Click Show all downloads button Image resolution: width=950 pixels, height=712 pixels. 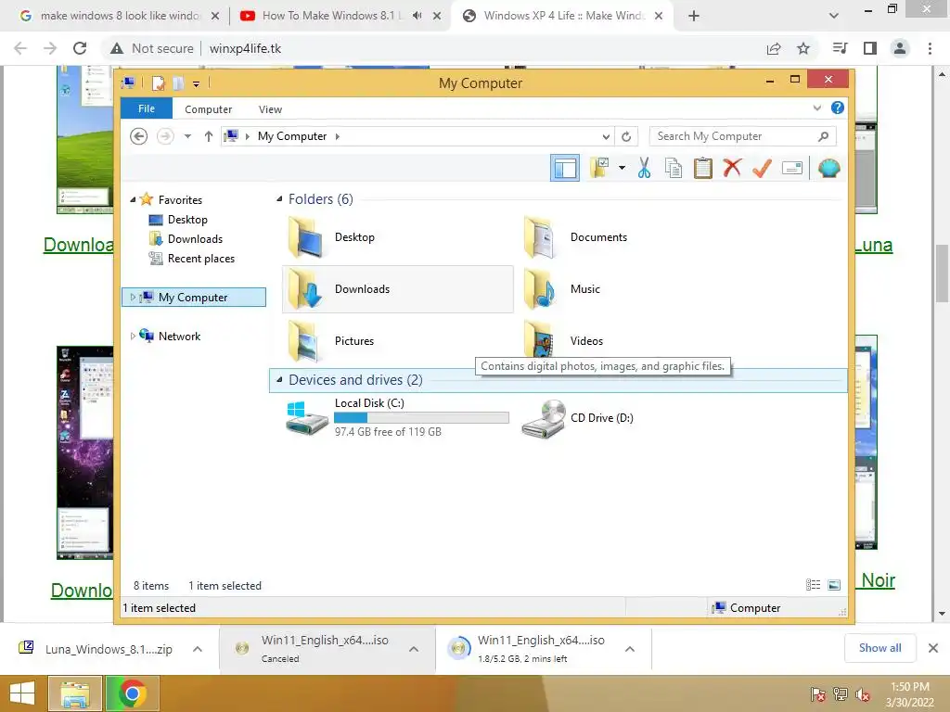pyautogui.click(x=880, y=648)
